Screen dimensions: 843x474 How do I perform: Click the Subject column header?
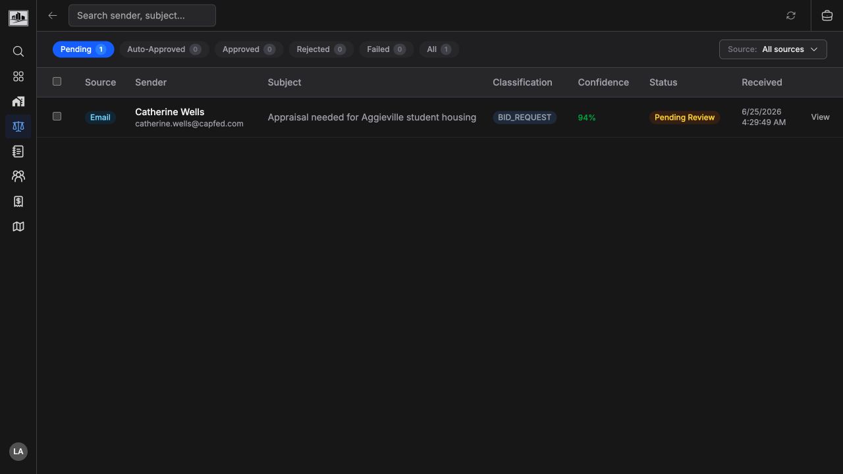pos(285,82)
